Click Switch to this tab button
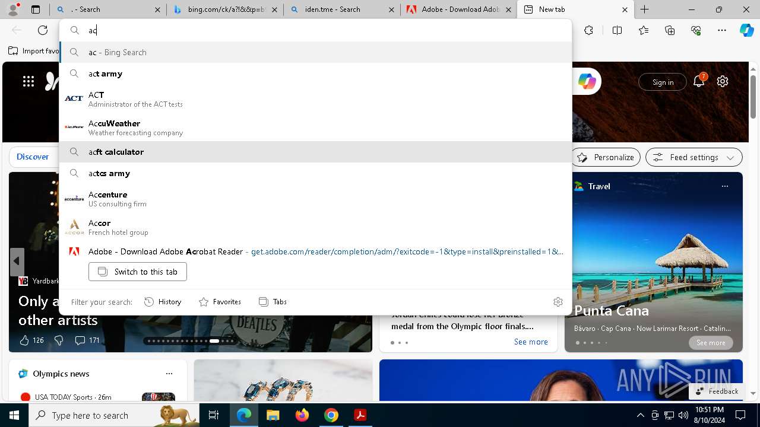This screenshot has width=760, height=427. click(138, 272)
